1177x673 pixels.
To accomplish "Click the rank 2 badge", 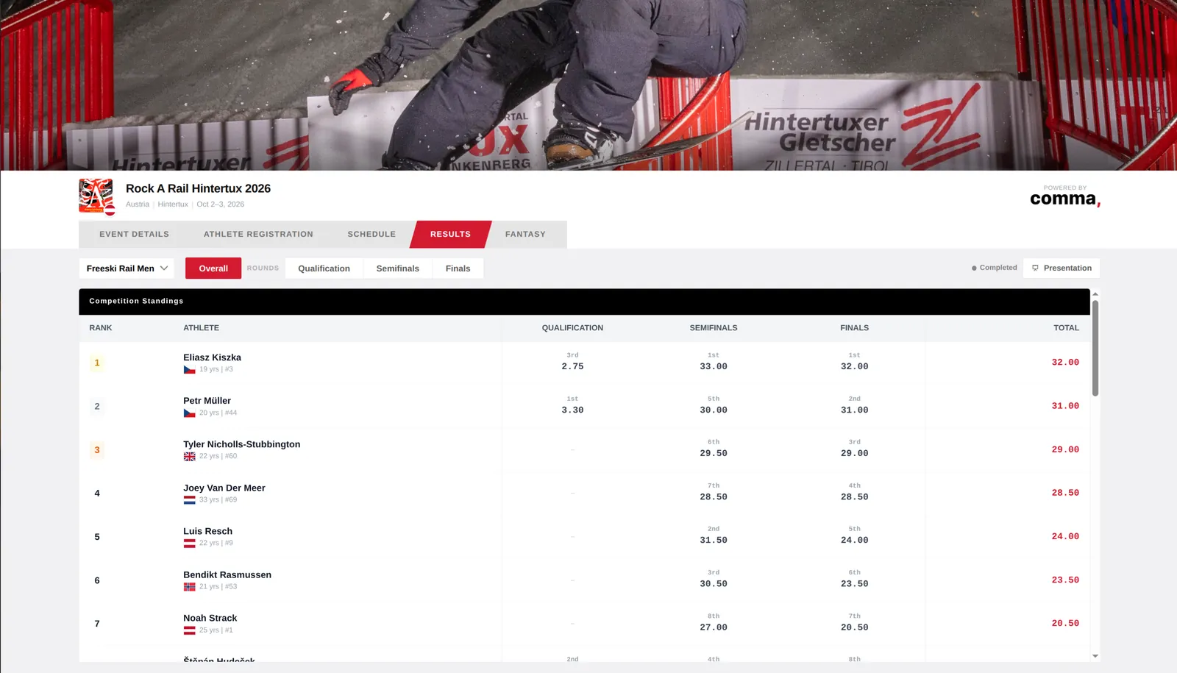I will [x=97, y=406].
